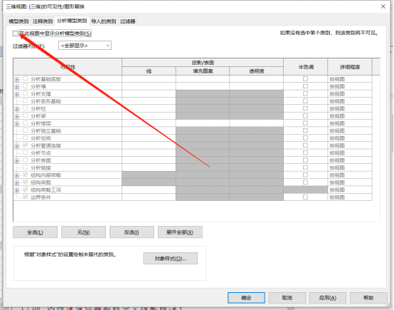394x310 pixels.
Task: Close the 可见性/图形替换 dialog
Action: click(x=383, y=6)
